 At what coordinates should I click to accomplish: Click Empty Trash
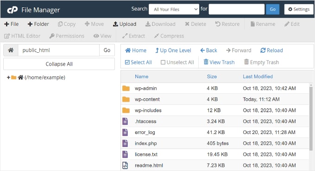(261, 62)
